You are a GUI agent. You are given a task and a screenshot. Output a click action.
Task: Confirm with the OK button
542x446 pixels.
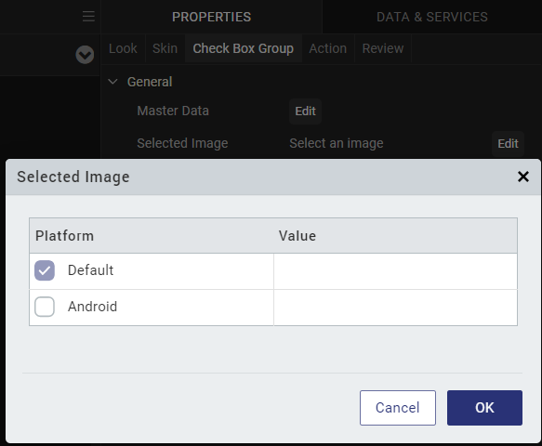pyautogui.click(x=484, y=408)
